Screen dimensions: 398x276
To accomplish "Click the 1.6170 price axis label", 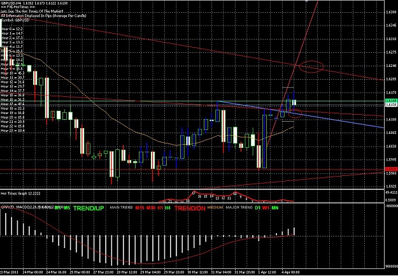I will [391, 92].
